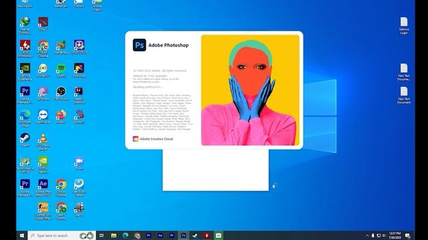Switch to After Effects on the taskbar
428x240 pixels.
pos(160,235)
